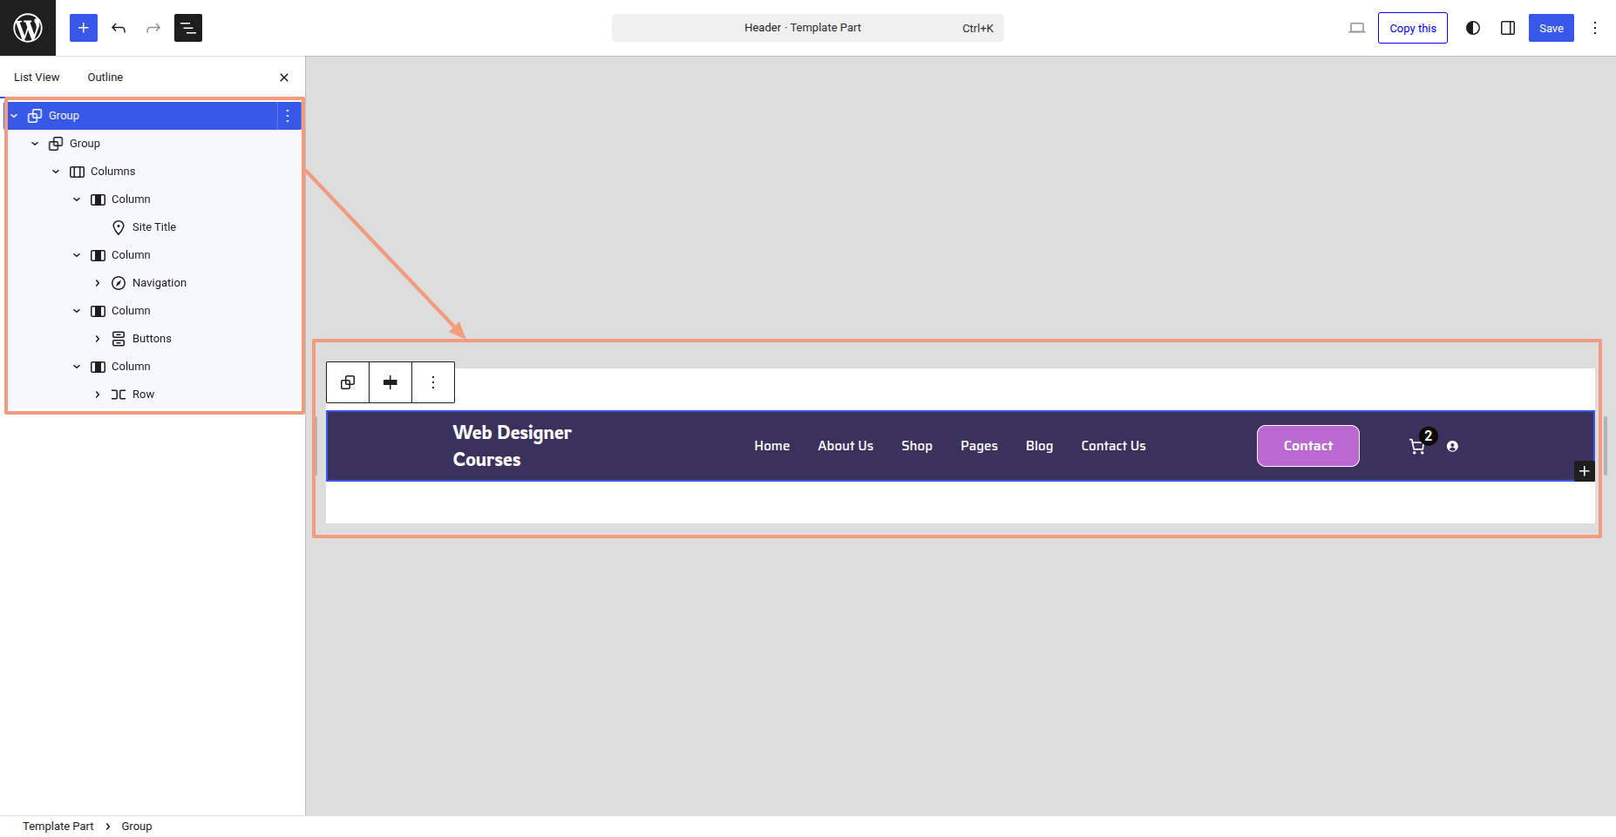Open the laptop preview view icon
Image resolution: width=1616 pixels, height=837 pixels.
[x=1357, y=28]
